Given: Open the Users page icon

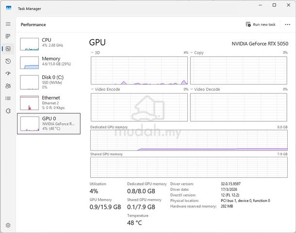Looking at the screenshot, I should coord(8,86).
